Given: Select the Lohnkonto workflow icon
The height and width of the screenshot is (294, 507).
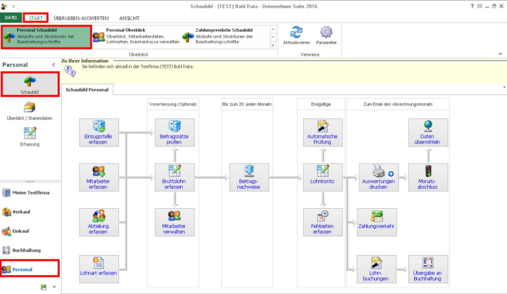Looking at the screenshot, I should (x=323, y=177).
